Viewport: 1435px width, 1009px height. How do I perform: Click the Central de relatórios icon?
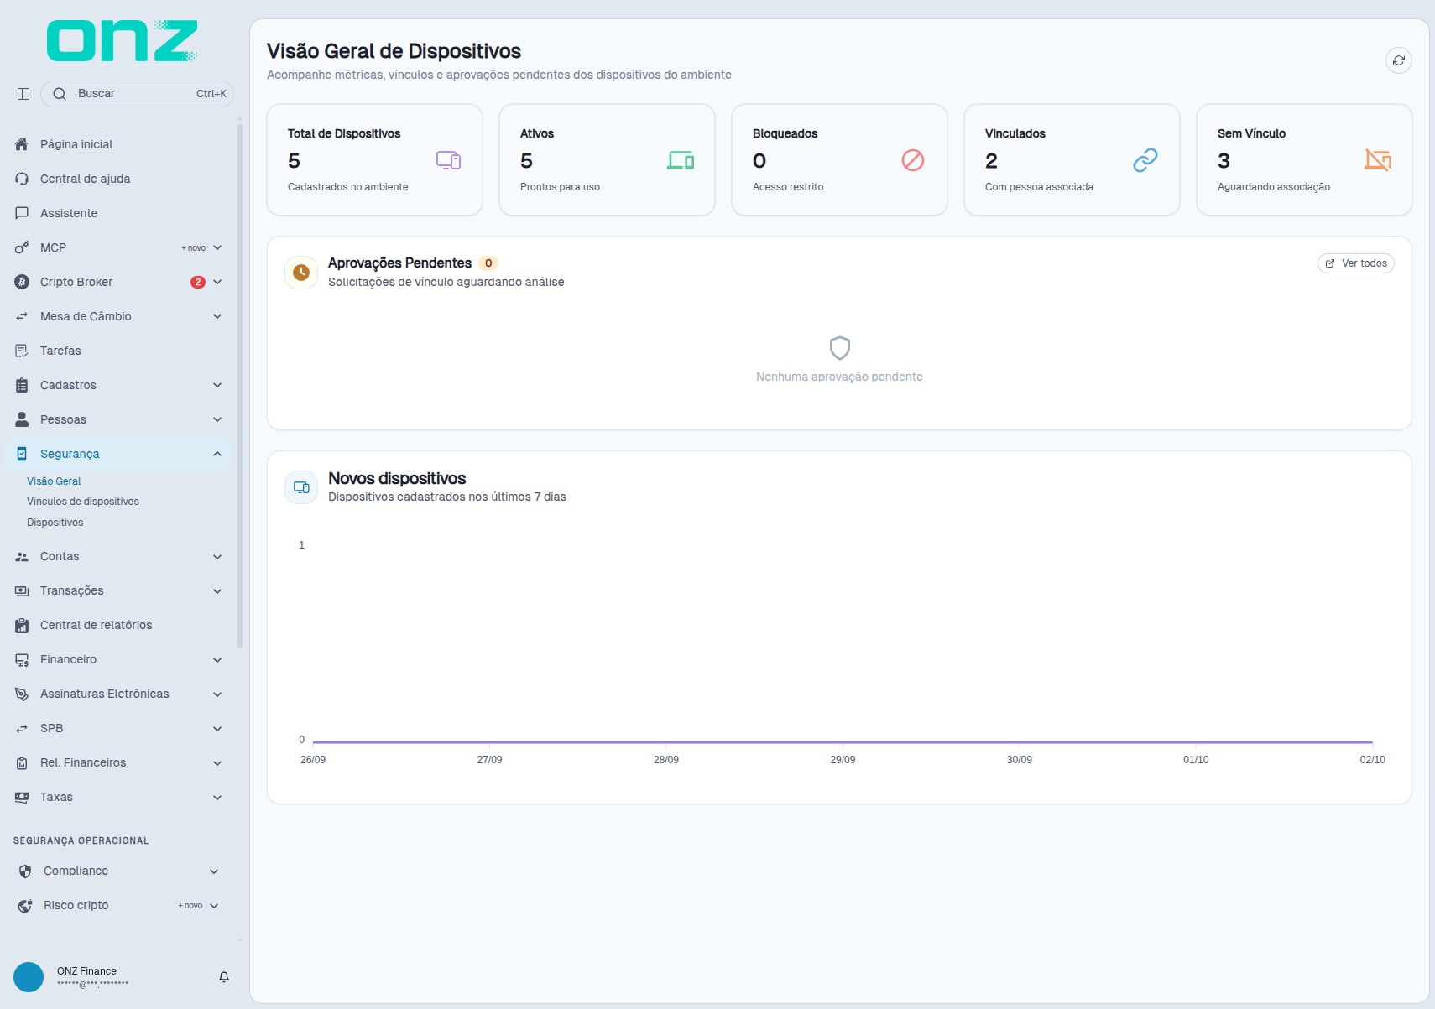coord(22,625)
